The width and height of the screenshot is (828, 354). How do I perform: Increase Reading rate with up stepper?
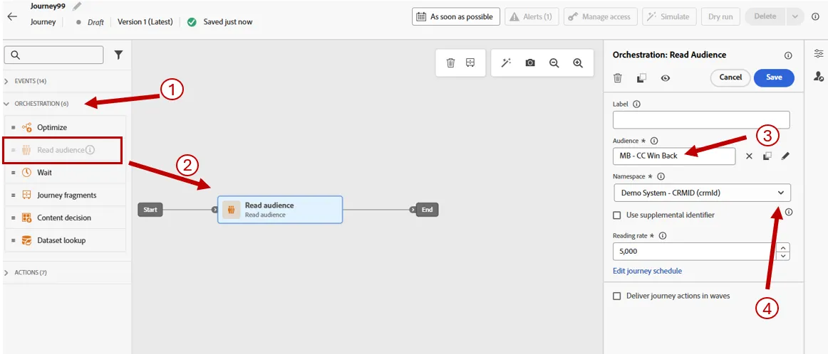click(x=784, y=247)
